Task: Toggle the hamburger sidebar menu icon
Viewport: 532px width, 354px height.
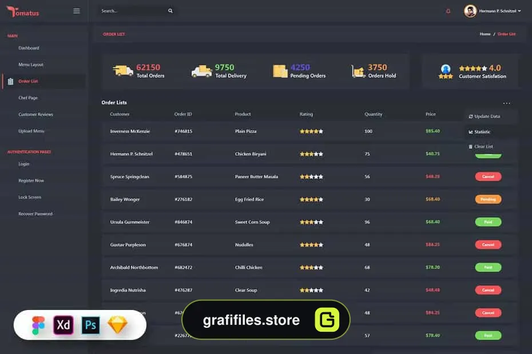Action: (77, 11)
